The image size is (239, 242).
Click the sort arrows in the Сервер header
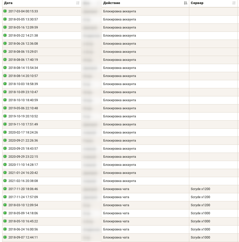pyautogui.click(x=234, y=3)
